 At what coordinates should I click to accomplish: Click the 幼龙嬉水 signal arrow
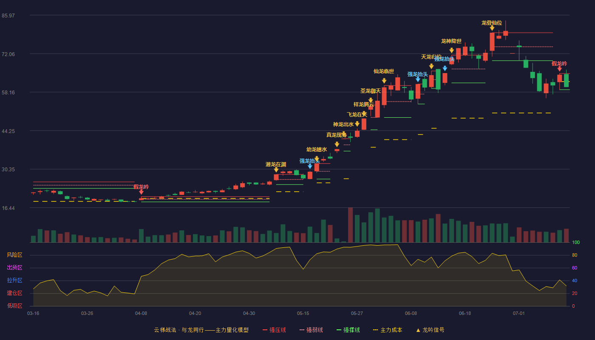pos(317,159)
